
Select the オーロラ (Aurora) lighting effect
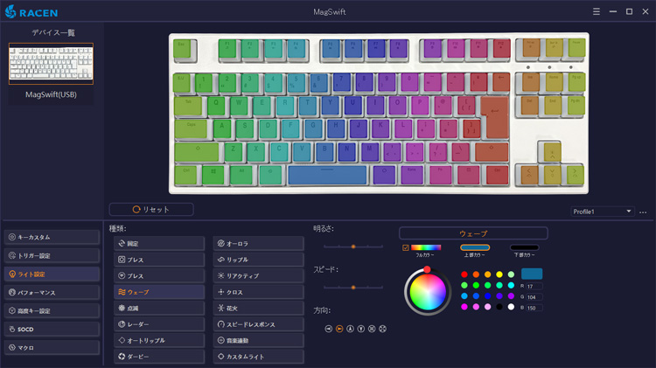(255, 243)
